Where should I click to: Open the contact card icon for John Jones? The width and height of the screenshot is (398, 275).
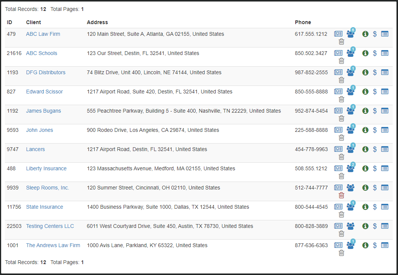click(338, 130)
